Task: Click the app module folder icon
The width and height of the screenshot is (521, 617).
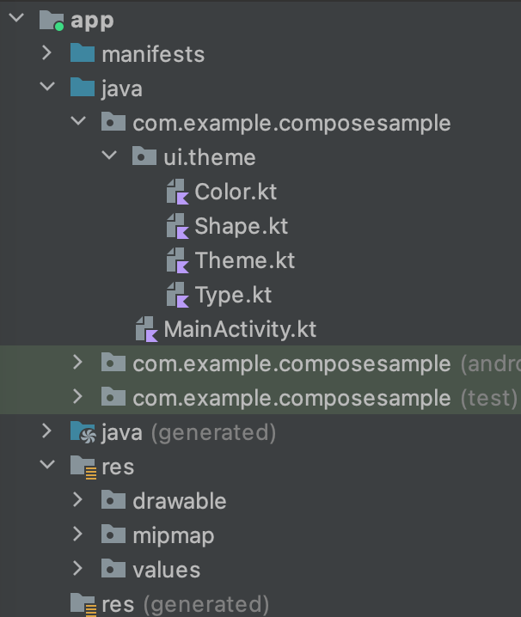Action: point(52,20)
